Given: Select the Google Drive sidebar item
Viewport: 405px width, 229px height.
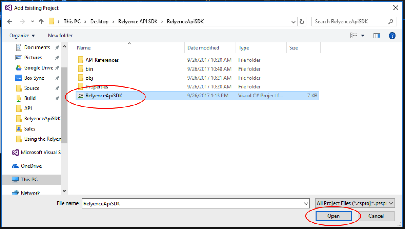Looking at the screenshot, I should 38,68.
